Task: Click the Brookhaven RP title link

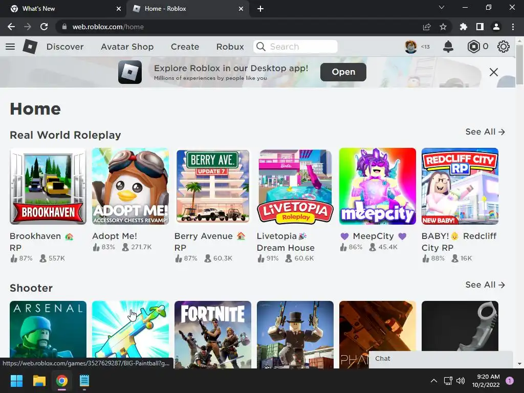Action: 42,242
